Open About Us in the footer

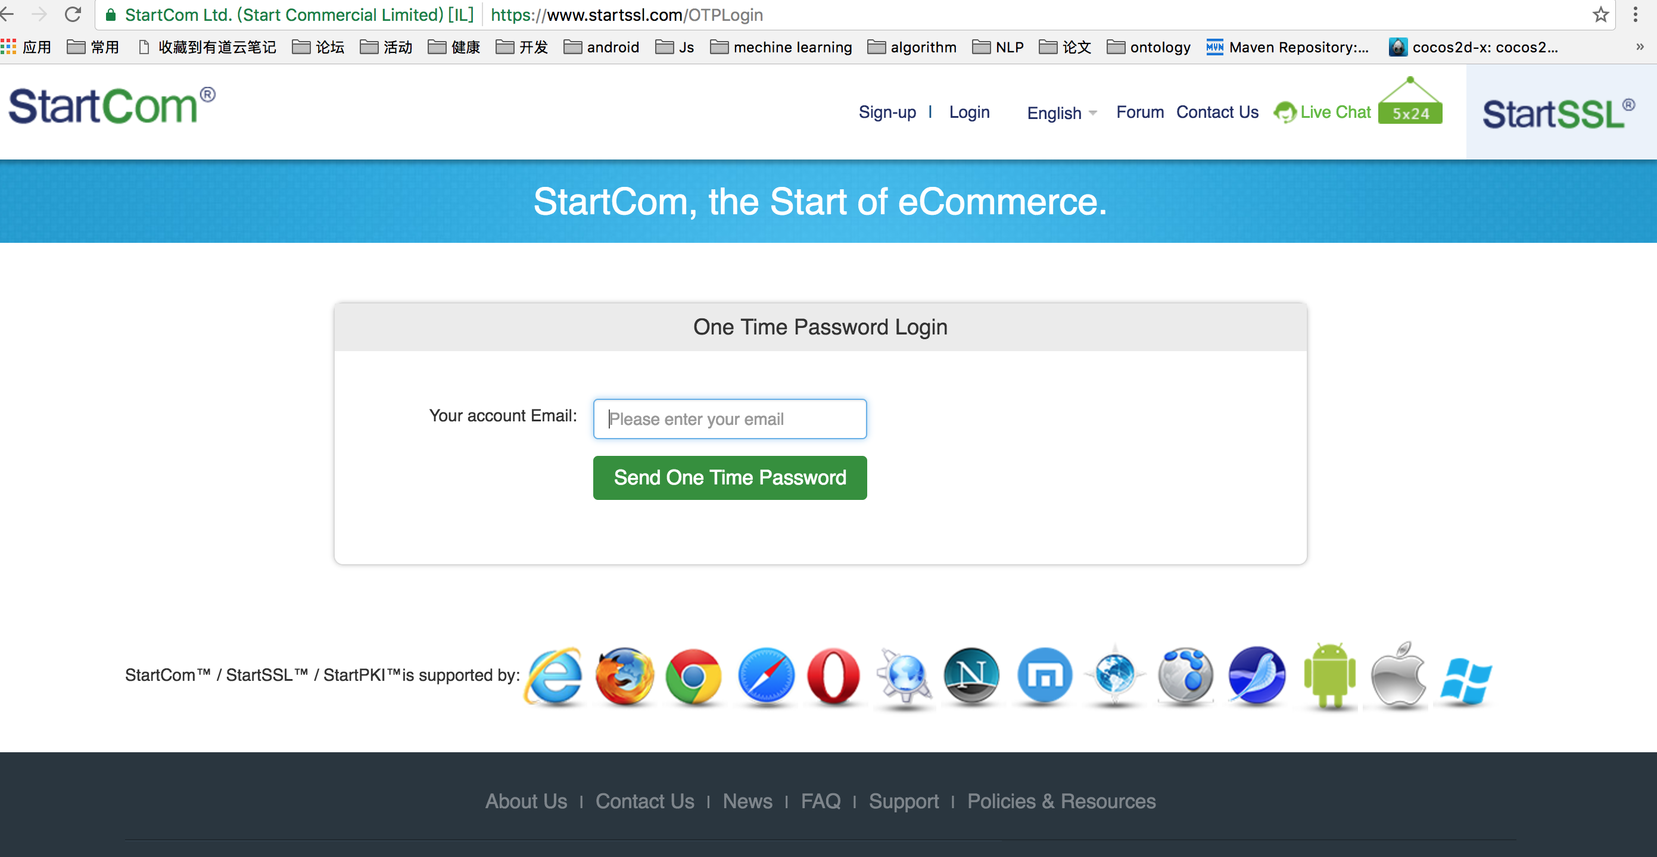(x=526, y=801)
